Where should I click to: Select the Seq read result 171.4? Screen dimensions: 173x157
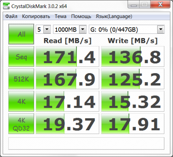[67, 56]
